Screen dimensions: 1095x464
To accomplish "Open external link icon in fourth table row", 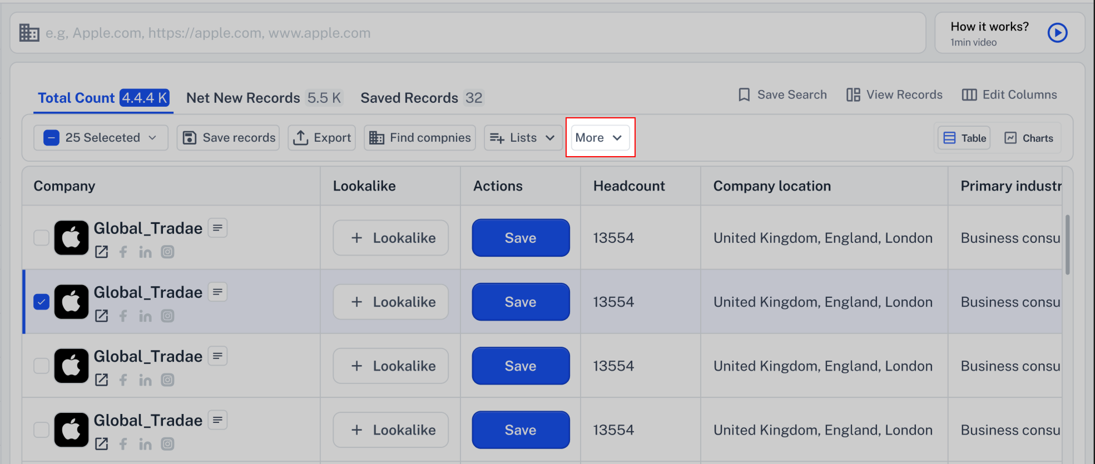I will (101, 444).
